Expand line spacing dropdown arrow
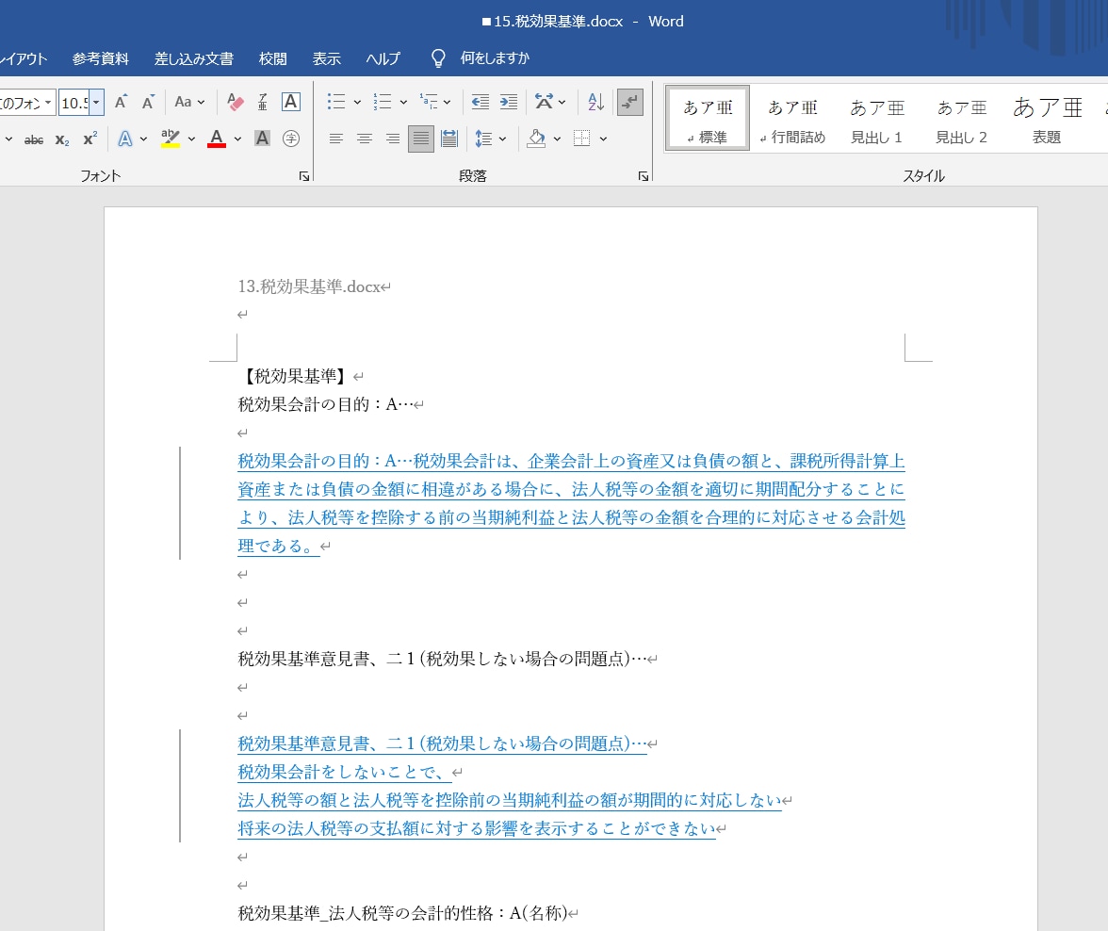The width and height of the screenshot is (1108, 931). click(502, 139)
